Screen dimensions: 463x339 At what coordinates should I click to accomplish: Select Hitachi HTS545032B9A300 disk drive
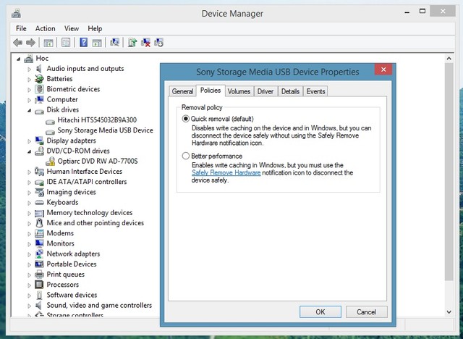pyautogui.click(x=97, y=120)
